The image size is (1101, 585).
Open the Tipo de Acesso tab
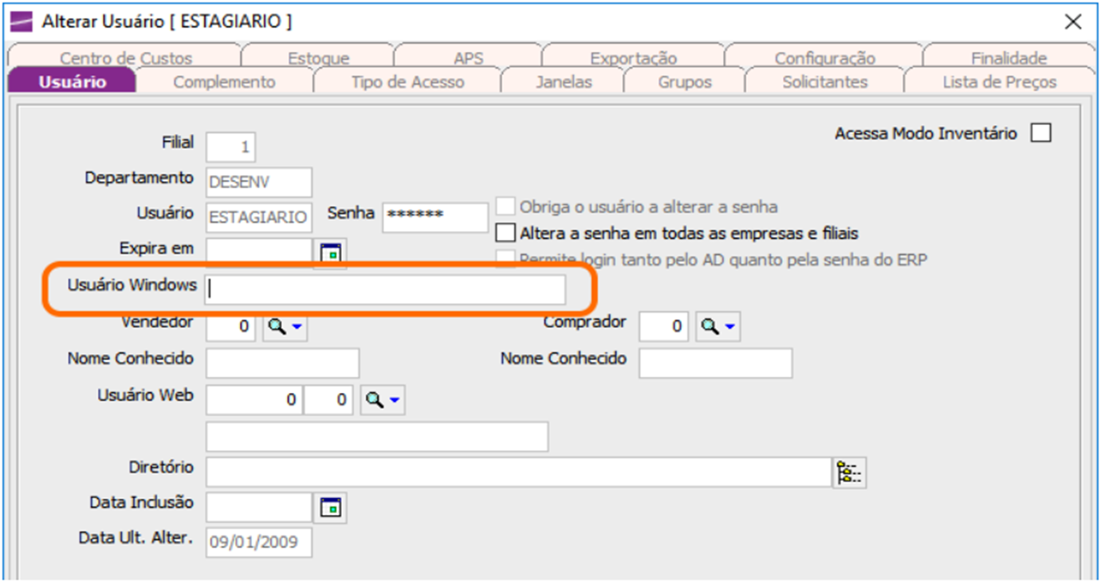tap(407, 82)
